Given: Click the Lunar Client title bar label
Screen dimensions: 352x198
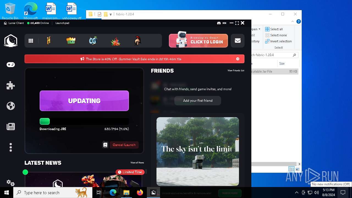Looking at the screenshot, I should (16, 23).
